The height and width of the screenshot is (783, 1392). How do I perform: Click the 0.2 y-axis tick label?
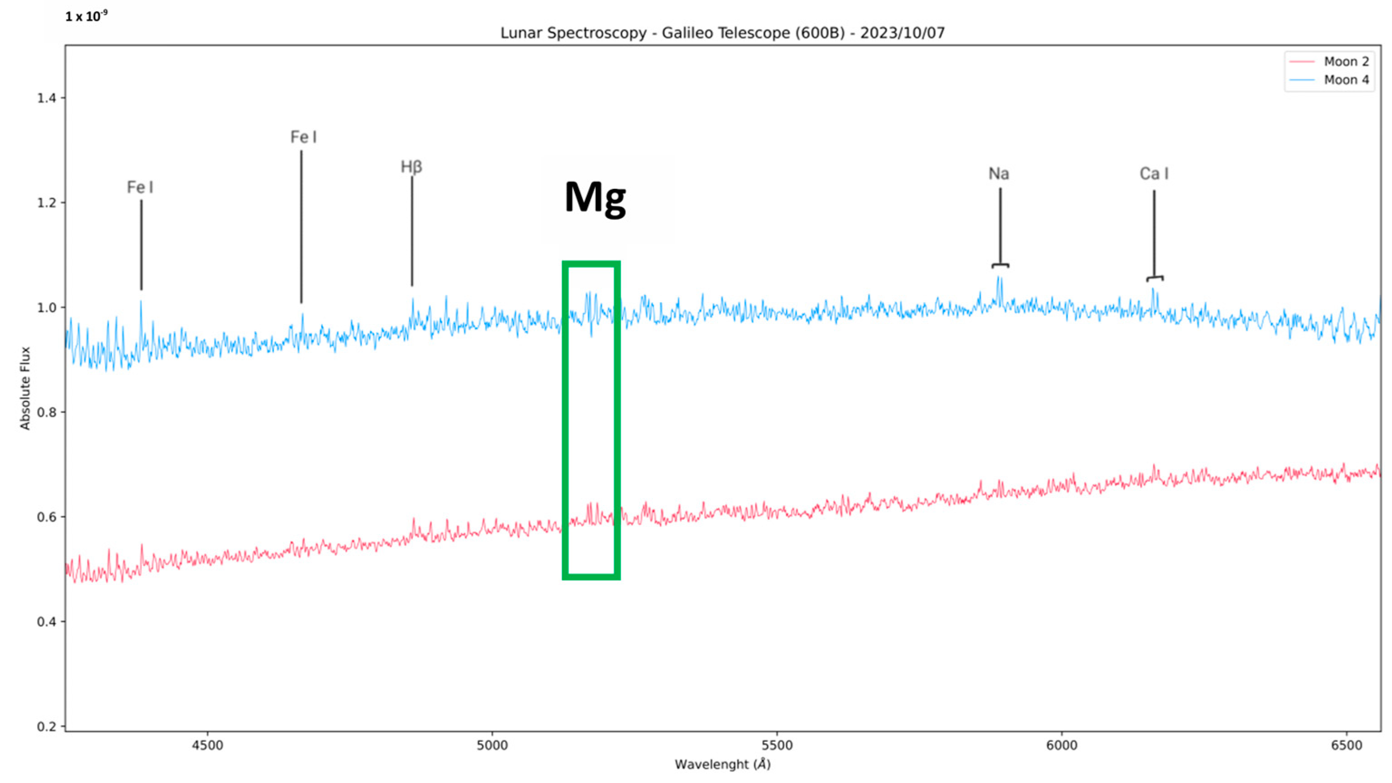[x=47, y=726]
